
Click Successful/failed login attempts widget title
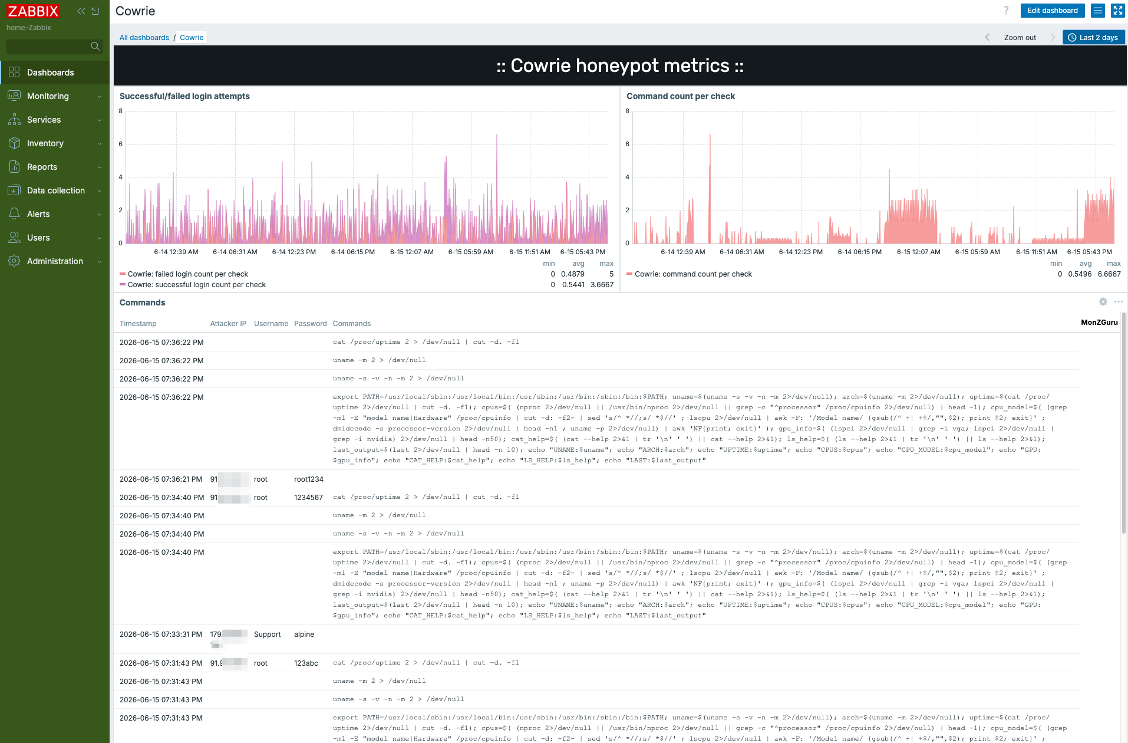tap(184, 96)
